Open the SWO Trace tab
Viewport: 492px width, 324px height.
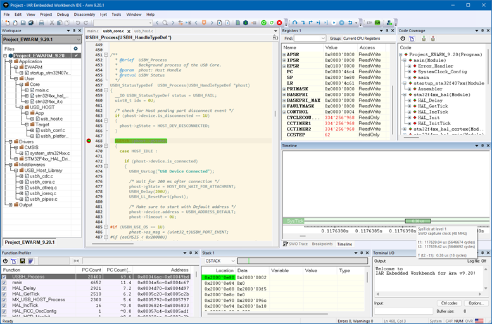[295, 244]
